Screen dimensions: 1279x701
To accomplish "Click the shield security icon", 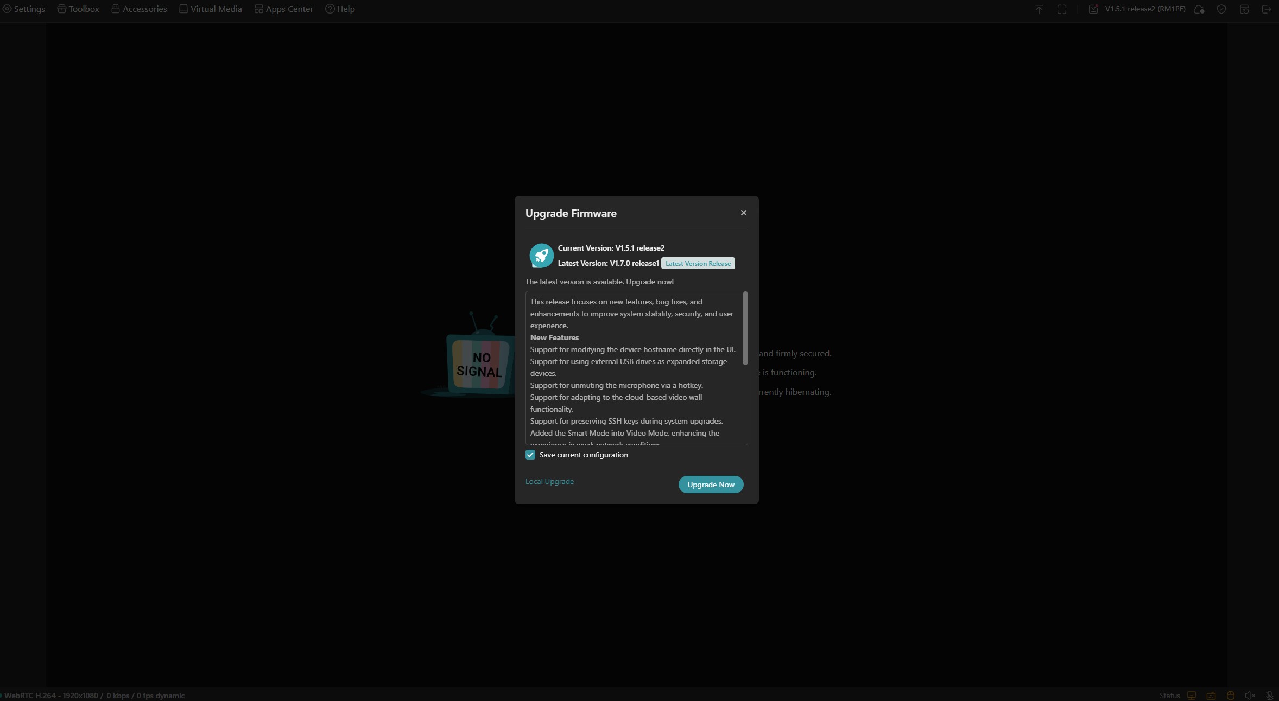I will pos(1221,9).
